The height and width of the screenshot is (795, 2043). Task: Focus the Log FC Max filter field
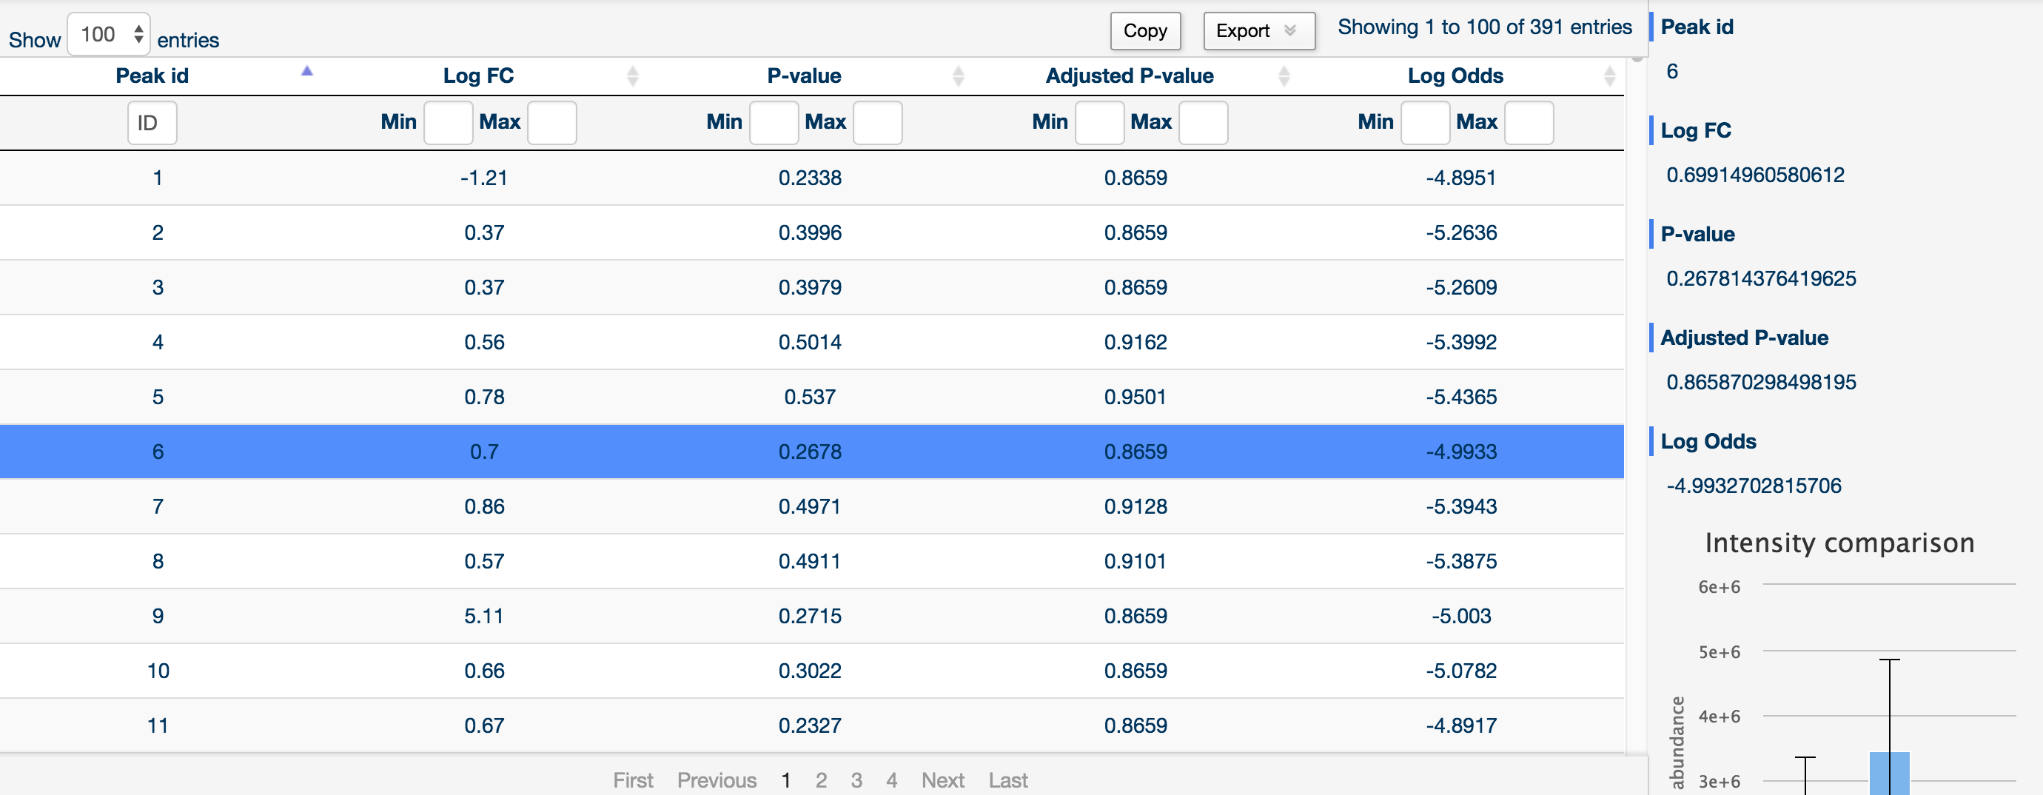(x=552, y=123)
